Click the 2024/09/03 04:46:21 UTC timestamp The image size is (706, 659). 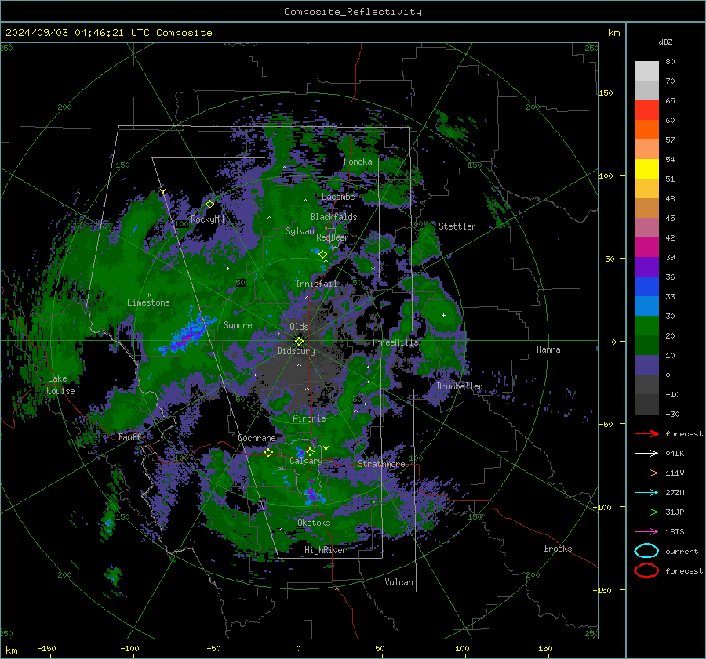click(108, 33)
